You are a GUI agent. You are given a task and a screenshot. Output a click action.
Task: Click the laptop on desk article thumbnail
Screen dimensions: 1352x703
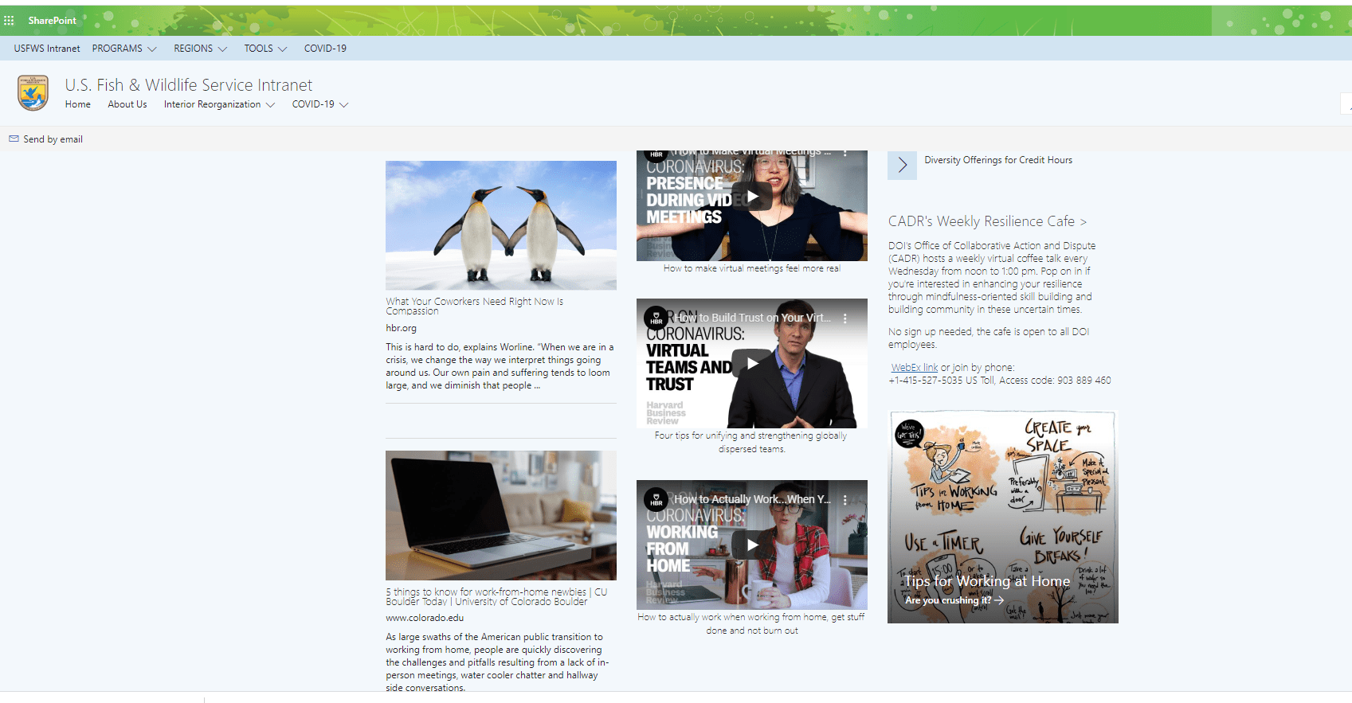coord(501,515)
